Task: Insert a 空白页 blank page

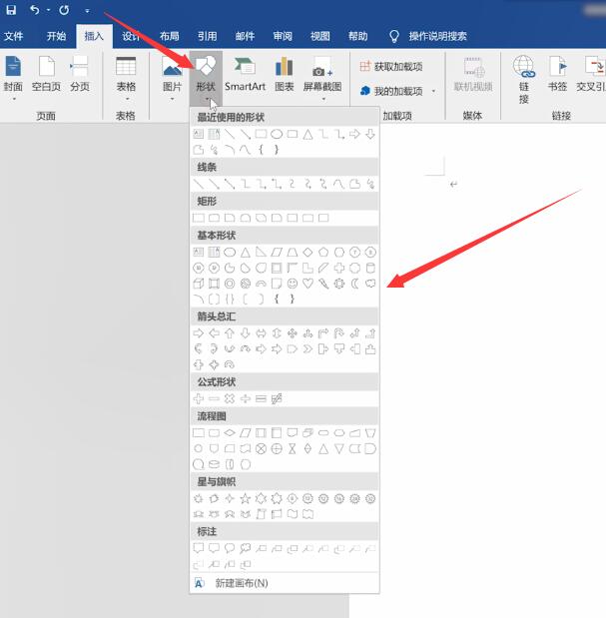Action: 46,75
